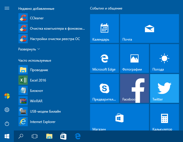The width and height of the screenshot is (183, 142).
Task: Launch CCleaner from recently added
Action: (37, 18)
